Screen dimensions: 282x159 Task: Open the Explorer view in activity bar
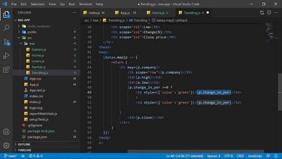tap(6, 15)
